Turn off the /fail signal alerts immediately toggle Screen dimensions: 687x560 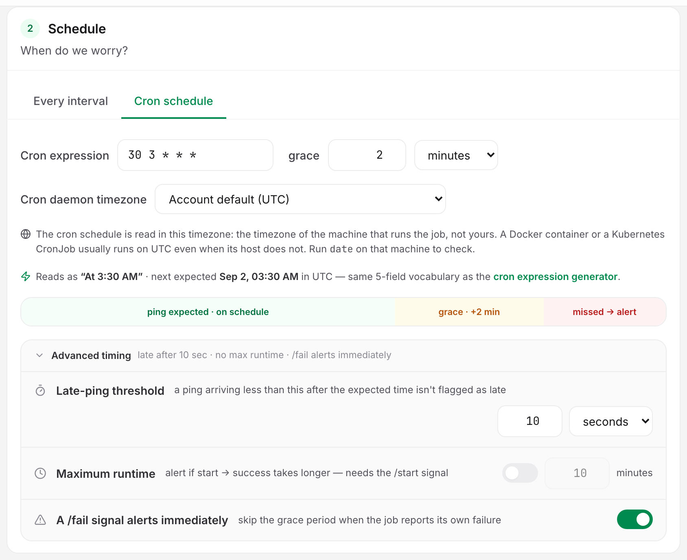click(x=634, y=519)
